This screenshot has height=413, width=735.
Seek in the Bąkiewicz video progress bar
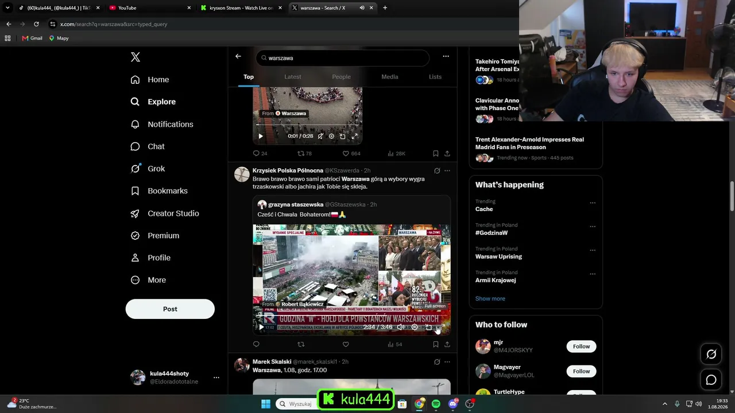[x=351, y=314]
